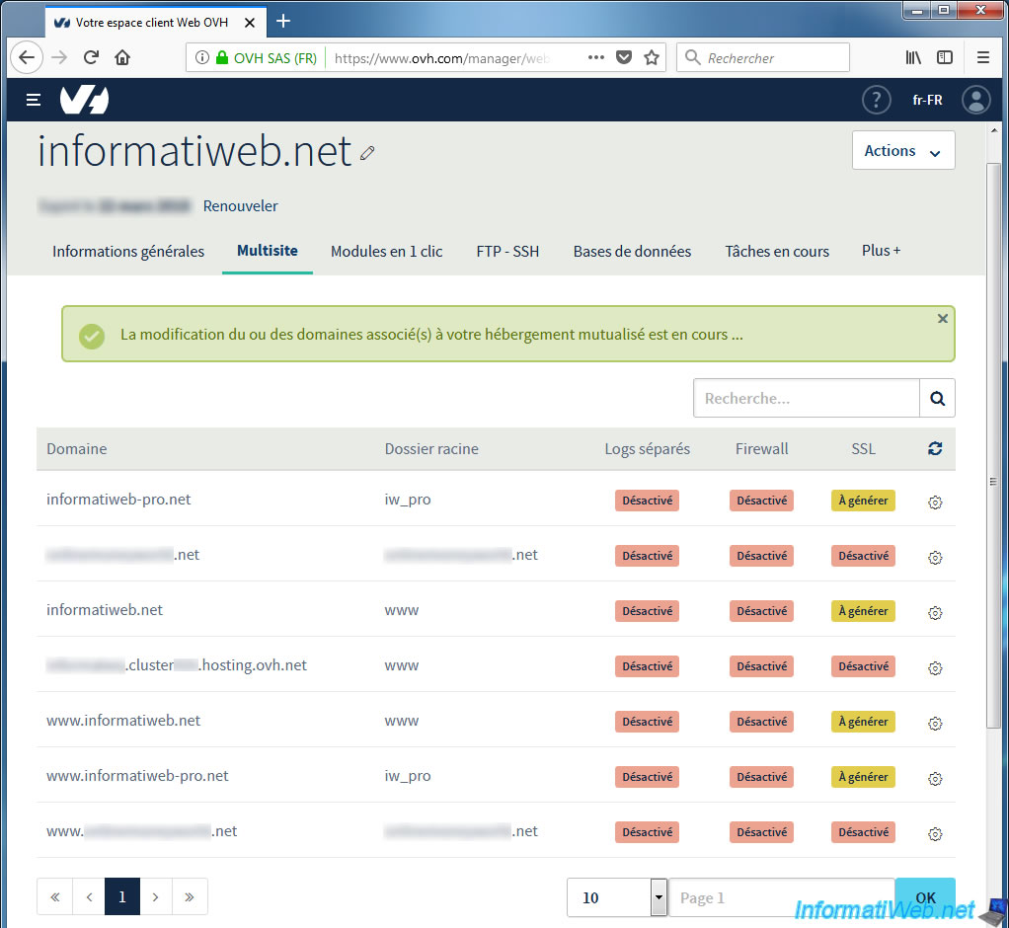The width and height of the screenshot is (1009, 928).
Task: Click the 'Dossier racine' column header
Action: [x=431, y=448]
